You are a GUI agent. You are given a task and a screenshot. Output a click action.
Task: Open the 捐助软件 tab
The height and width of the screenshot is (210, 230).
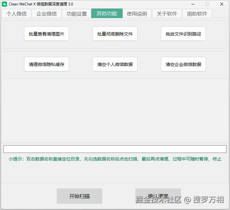197,14
